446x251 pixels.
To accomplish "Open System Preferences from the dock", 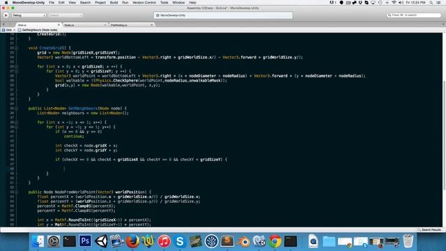I will [54, 241].
